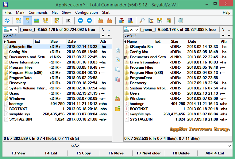This screenshot has width=235, height=159.
Task: Open Search files magnifier icon
Action: [x=142, y=20]
